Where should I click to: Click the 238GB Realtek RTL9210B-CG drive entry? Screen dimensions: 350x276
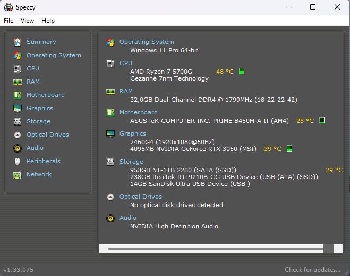224,177
